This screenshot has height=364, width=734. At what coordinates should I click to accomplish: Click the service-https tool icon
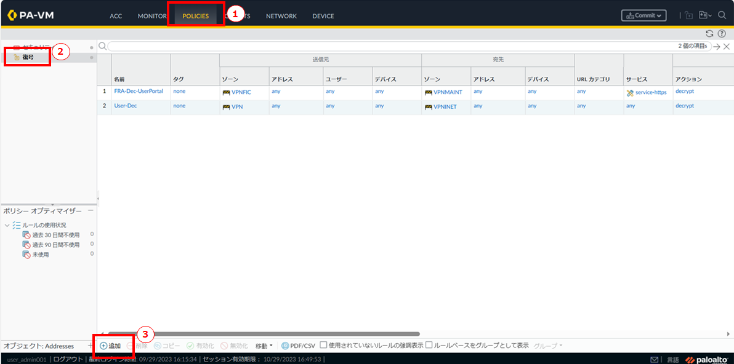coord(629,92)
